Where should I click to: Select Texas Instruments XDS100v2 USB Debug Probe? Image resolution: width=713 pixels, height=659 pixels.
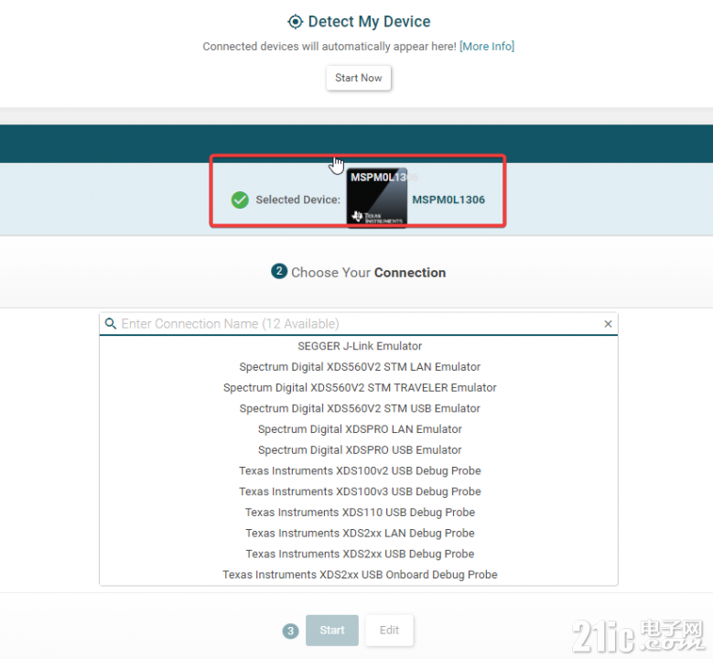(360, 470)
